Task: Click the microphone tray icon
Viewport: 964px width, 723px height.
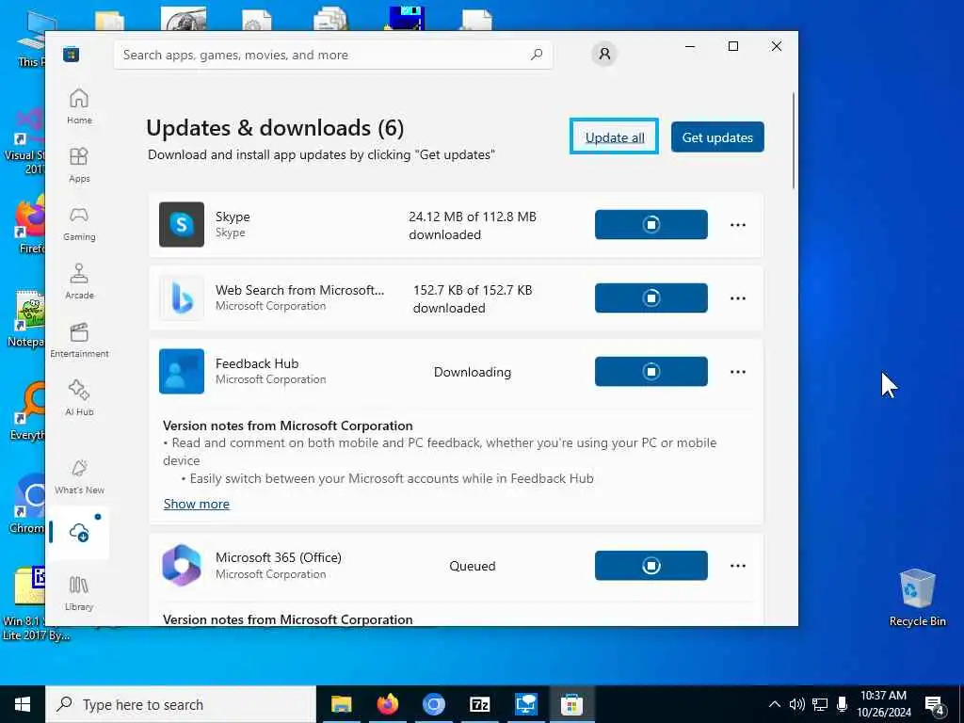Action: pyautogui.click(x=842, y=704)
